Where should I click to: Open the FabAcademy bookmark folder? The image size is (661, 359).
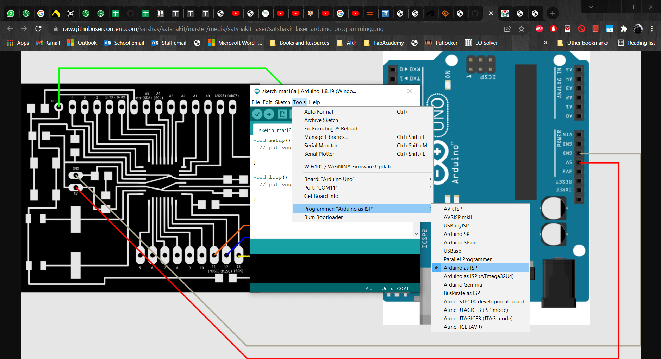pyautogui.click(x=384, y=43)
